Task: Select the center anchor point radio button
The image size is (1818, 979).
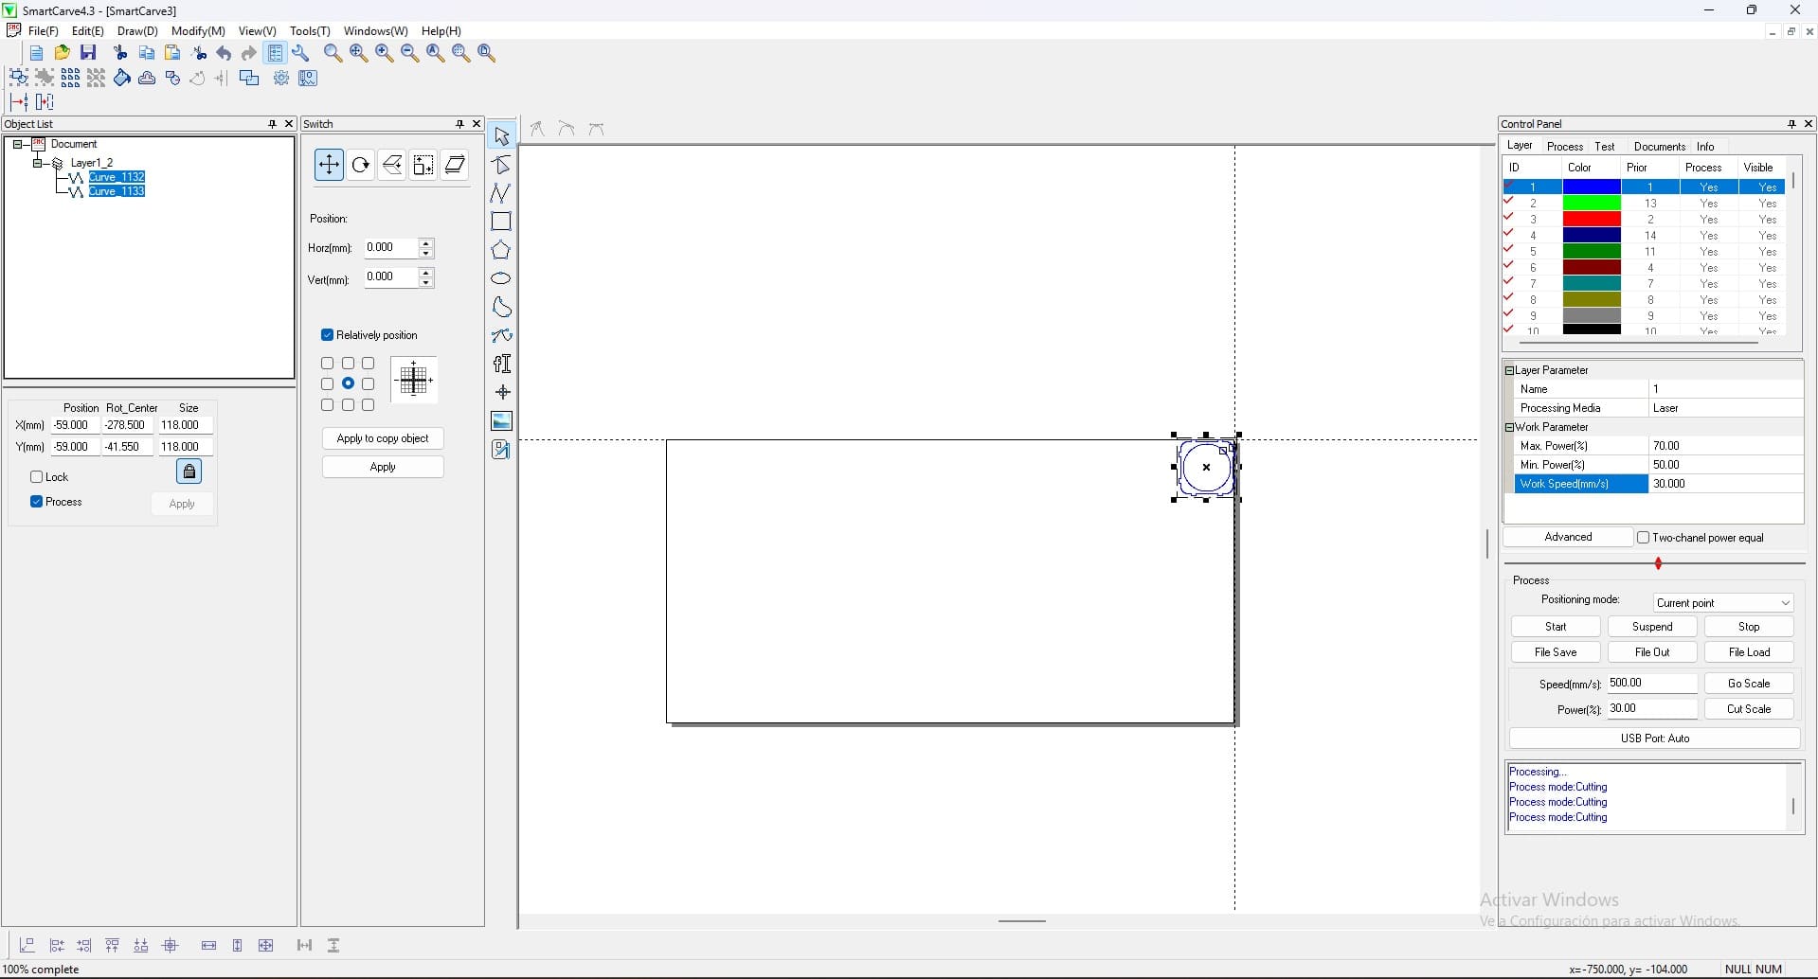Action: (349, 383)
